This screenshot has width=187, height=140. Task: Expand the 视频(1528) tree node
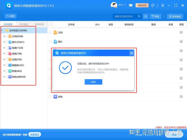[x=4, y=48]
